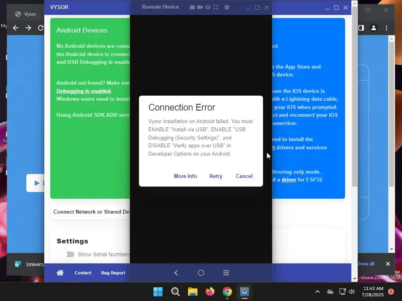Image resolution: width=402 pixels, height=301 pixels.
Task: Tap the Android back navigation button
Action: (x=176, y=273)
